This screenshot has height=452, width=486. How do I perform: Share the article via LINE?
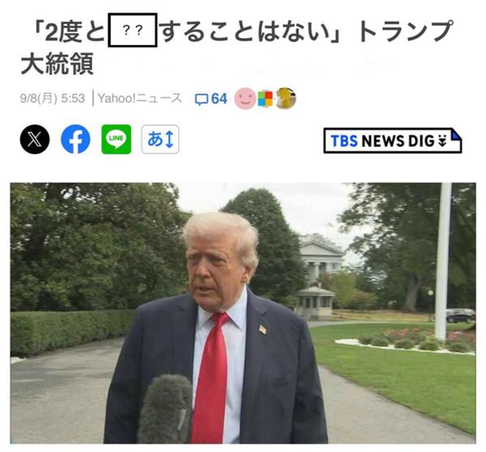click(x=117, y=139)
